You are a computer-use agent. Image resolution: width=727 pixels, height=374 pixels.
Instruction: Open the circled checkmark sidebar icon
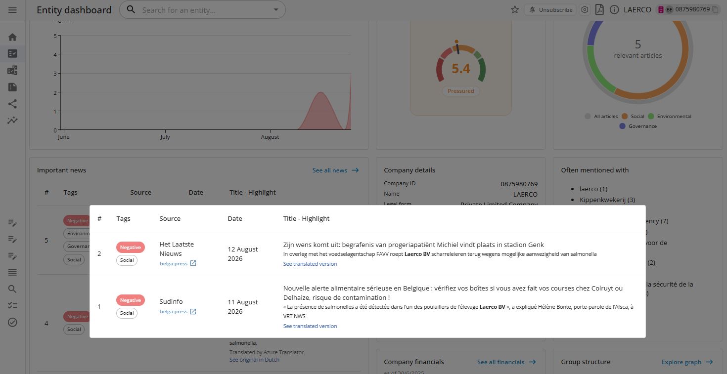tap(12, 322)
